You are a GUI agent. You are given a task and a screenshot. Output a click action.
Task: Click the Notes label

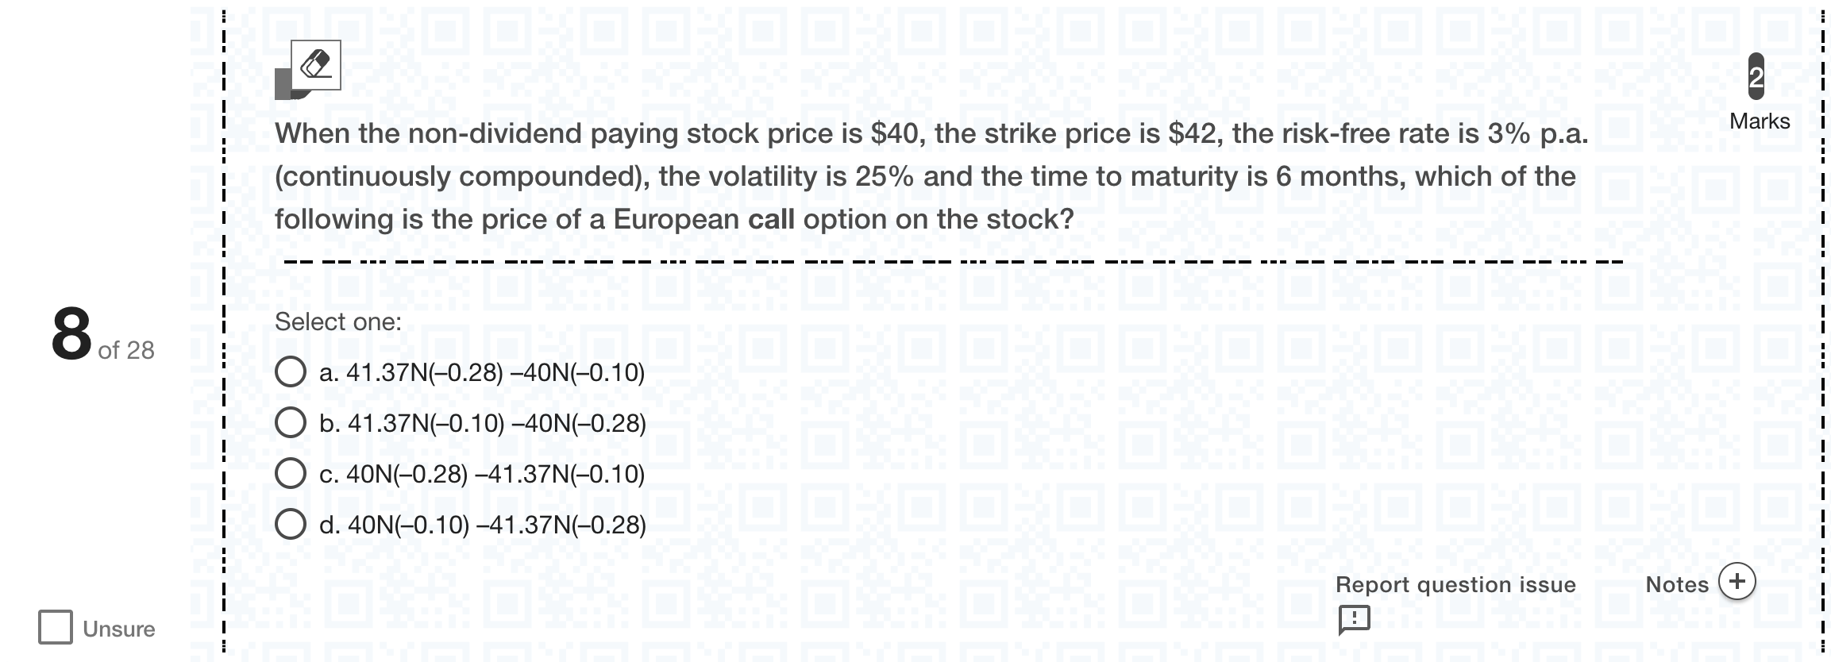(1677, 585)
